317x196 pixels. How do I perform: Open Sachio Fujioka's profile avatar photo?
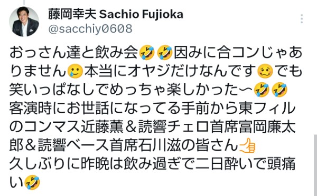click(24, 22)
